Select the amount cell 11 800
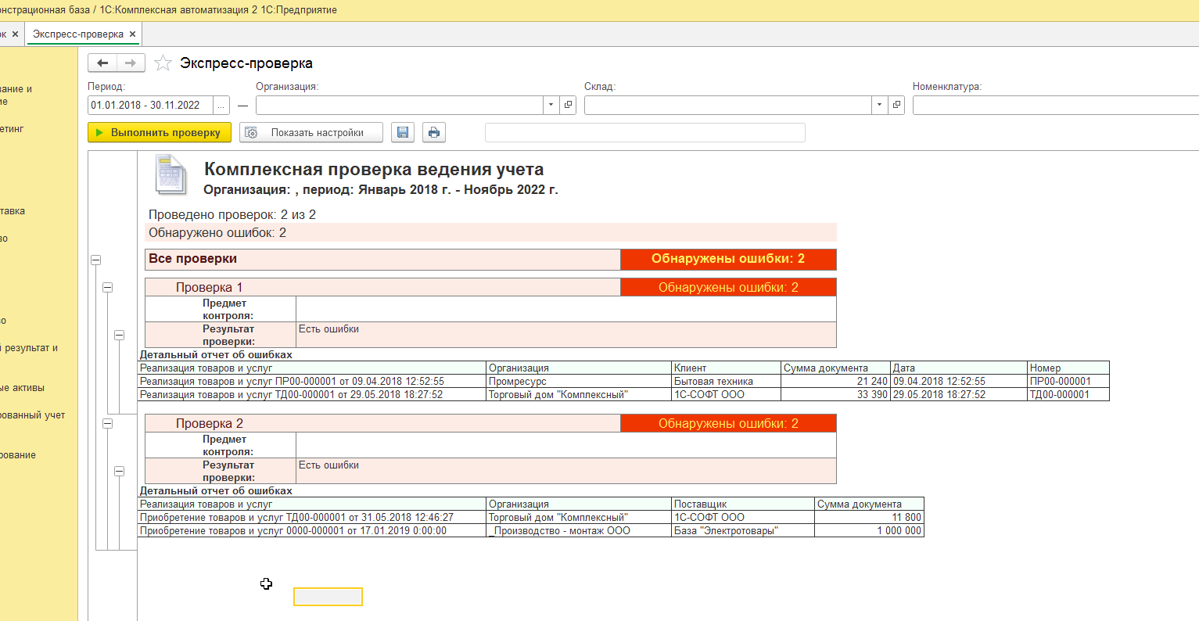The height and width of the screenshot is (621, 1199). tap(870, 518)
